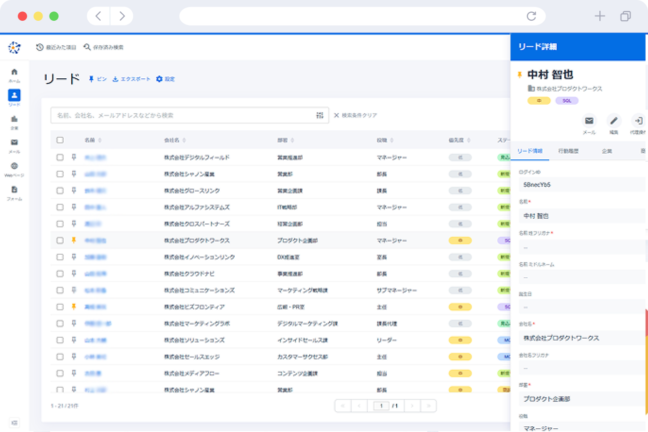Image resolution: width=648 pixels, height=432 pixels.
Task: Click the 保存済み検索 magnifier icon
Action: (87, 47)
